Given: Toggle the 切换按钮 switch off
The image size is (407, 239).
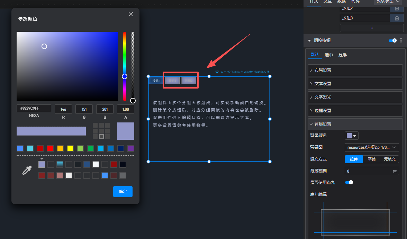Looking at the screenshot, I should 392,40.
